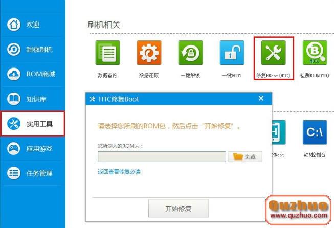334x228 pixels.
Task: Click the book icon beside 知识库
Action: click(14, 99)
